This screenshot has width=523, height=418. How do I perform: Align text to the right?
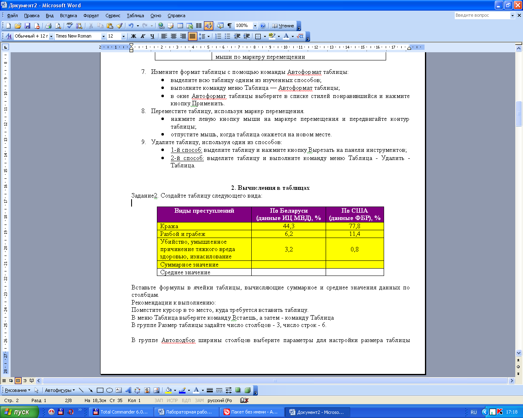coord(183,36)
